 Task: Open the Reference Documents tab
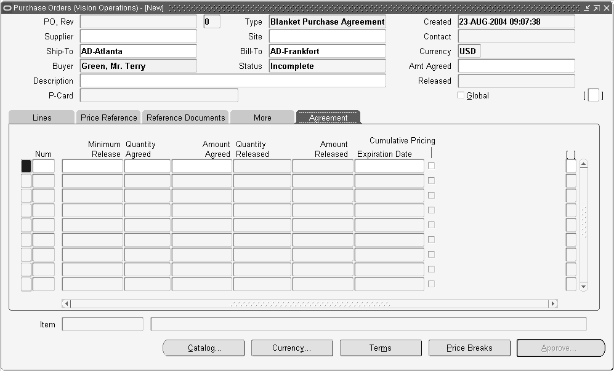tap(185, 118)
